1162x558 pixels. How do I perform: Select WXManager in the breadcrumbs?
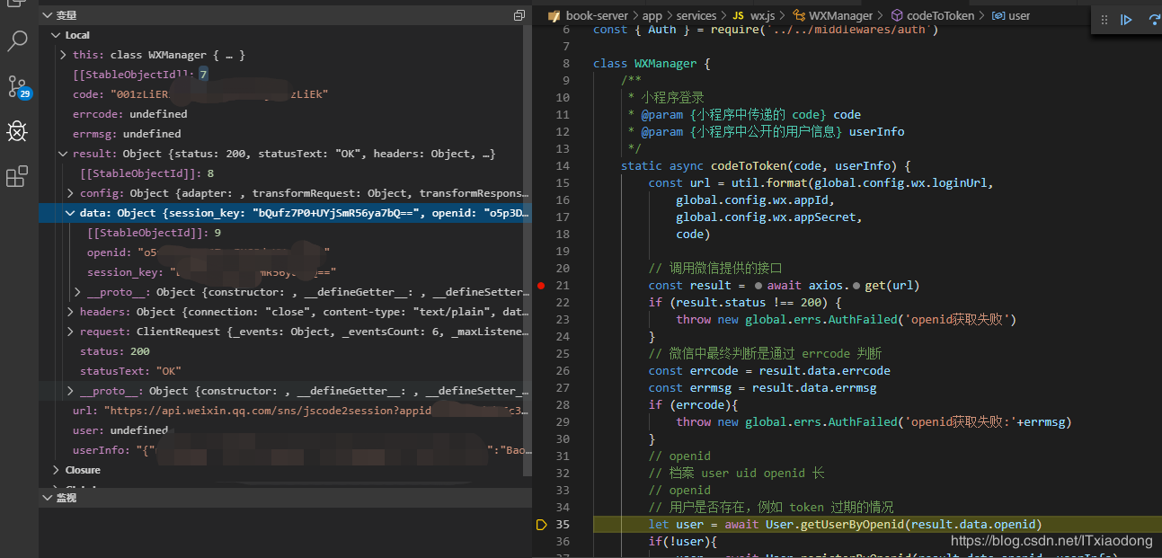pyautogui.click(x=840, y=15)
